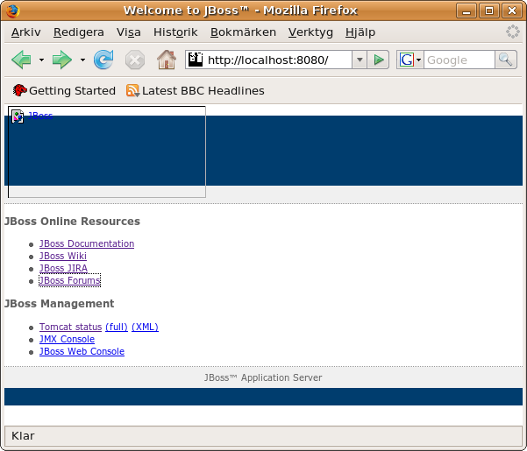Focus the Google search field
This screenshot has height=451, width=527.
(x=459, y=60)
